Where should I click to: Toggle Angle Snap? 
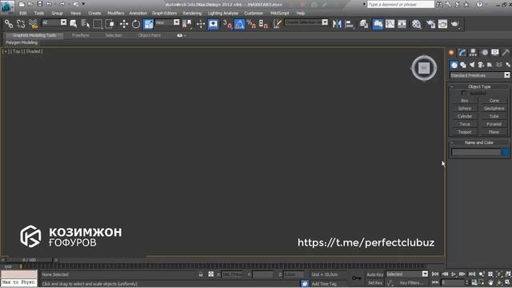239,24
